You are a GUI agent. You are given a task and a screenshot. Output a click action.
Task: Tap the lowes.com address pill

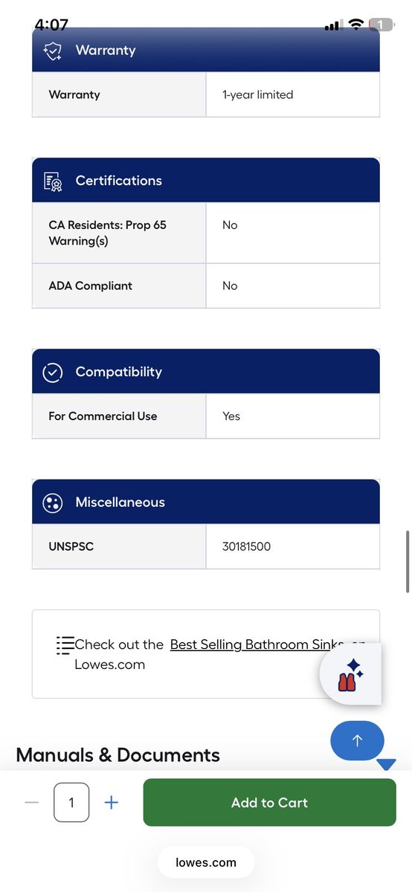click(x=206, y=863)
